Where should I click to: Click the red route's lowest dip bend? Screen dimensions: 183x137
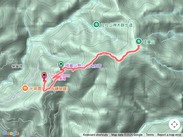[119, 61]
